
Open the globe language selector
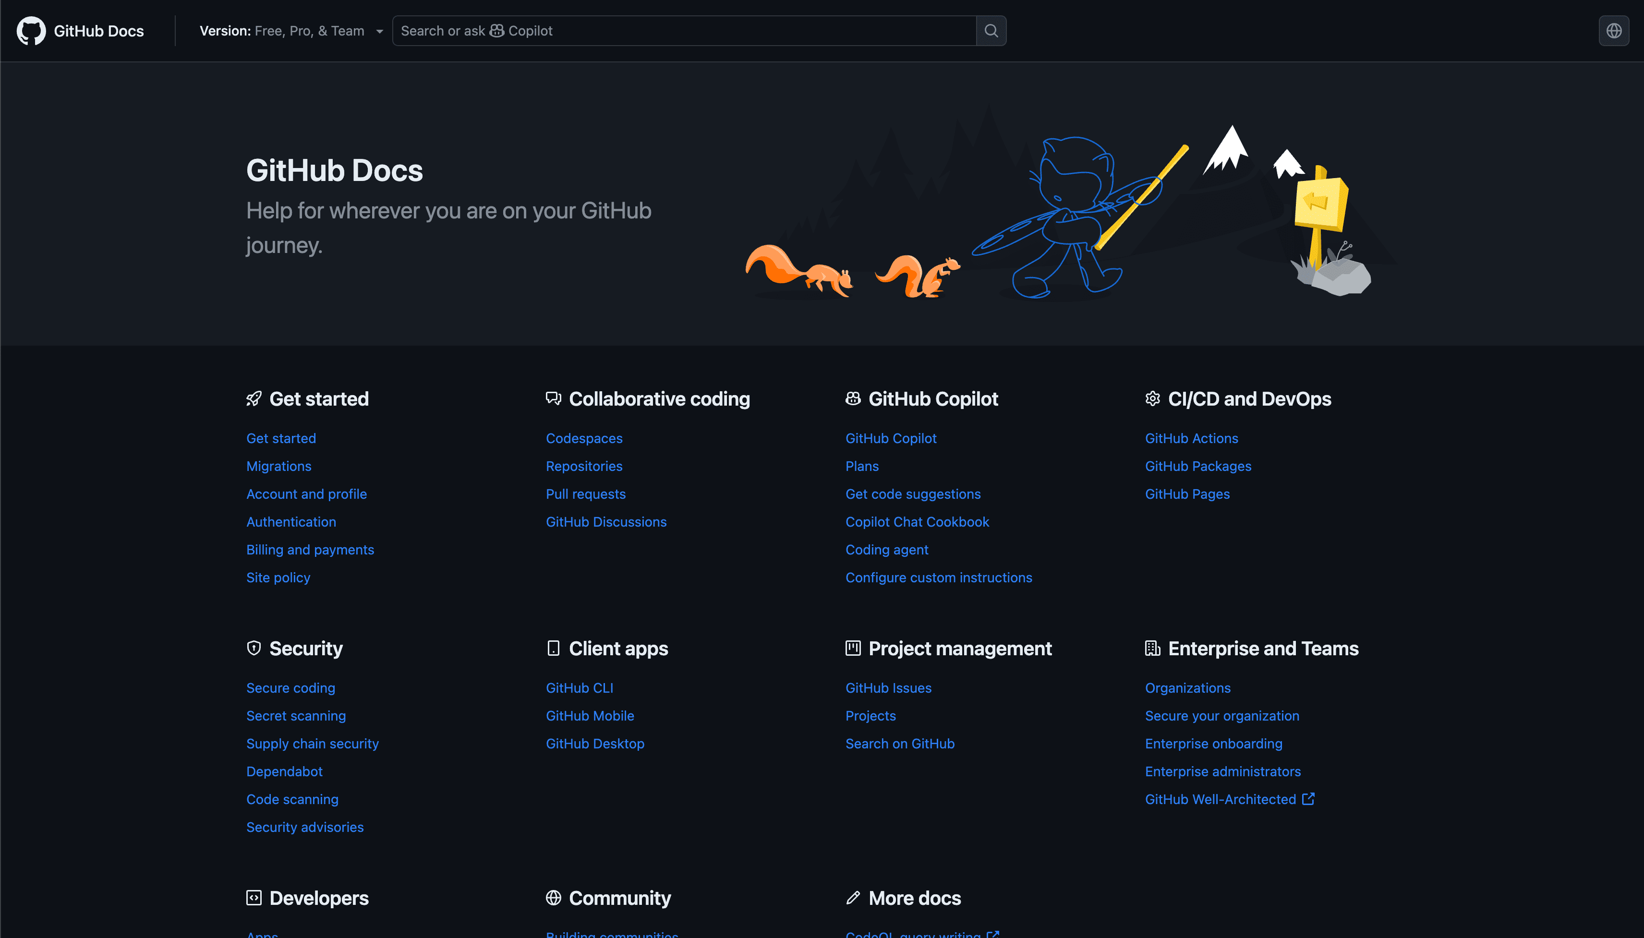pyautogui.click(x=1613, y=31)
